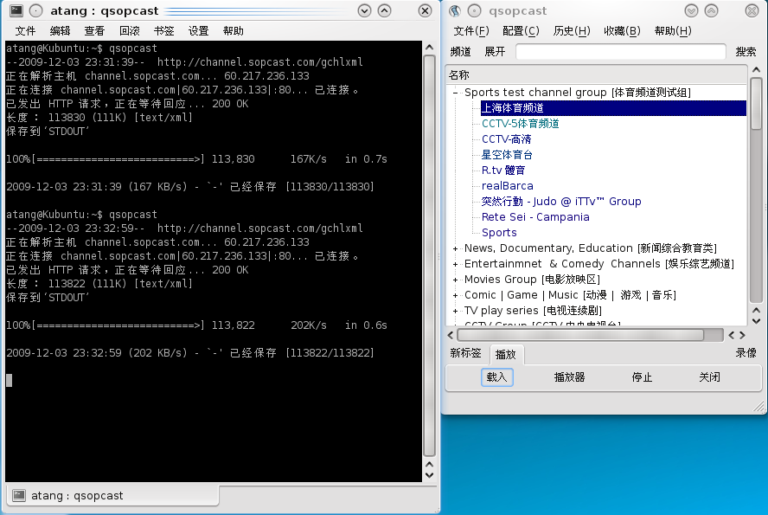
Task: Click the right arrow of channel list horizontal scrollbar
Action: (743, 335)
